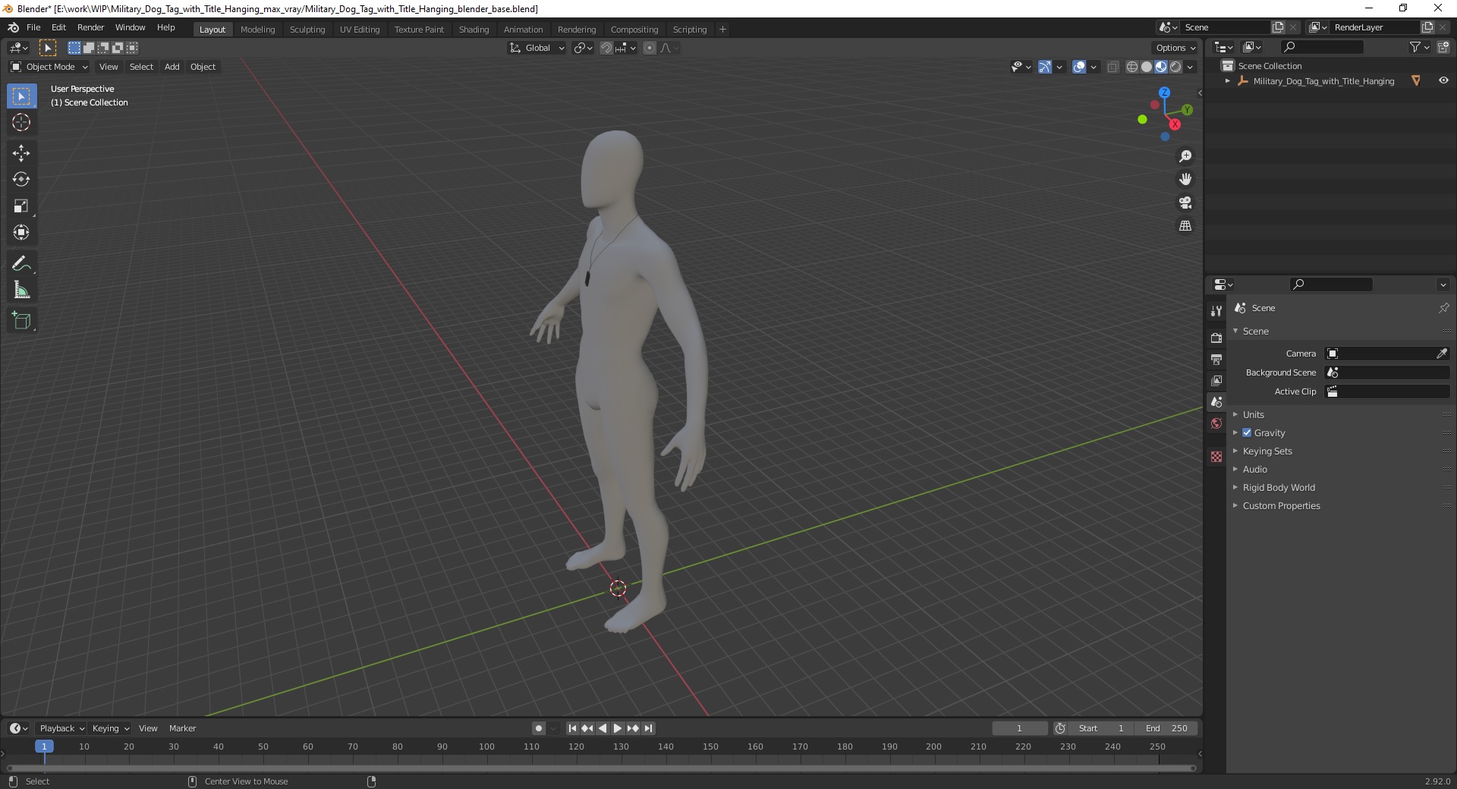Toggle the Gravity checkbox
Screen dimensions: 1457x789
(1247, 432)
